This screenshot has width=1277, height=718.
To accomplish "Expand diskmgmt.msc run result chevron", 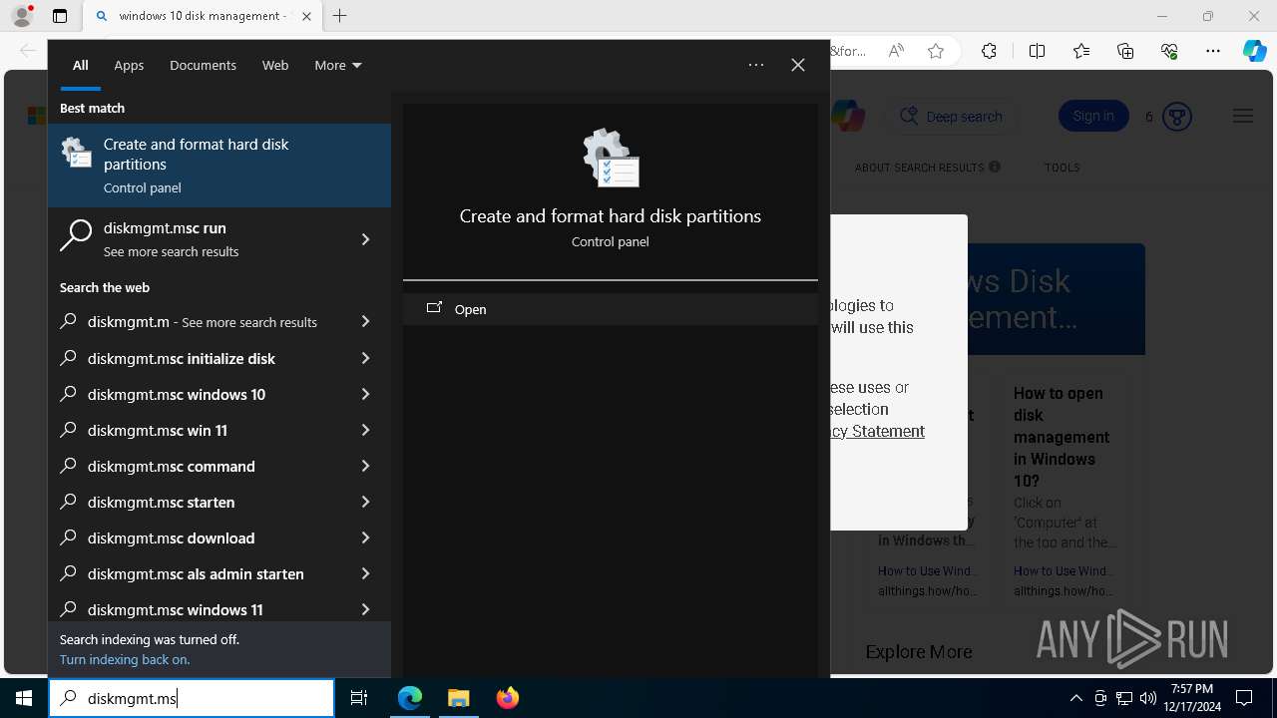I will (x=365, y=239).
